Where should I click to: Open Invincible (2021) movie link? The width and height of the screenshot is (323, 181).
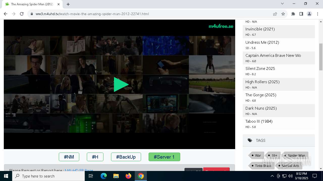pyautogui.click(x=260, y=29)
